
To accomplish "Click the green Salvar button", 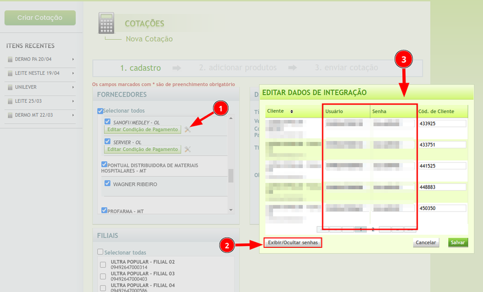I will point(458,243).
